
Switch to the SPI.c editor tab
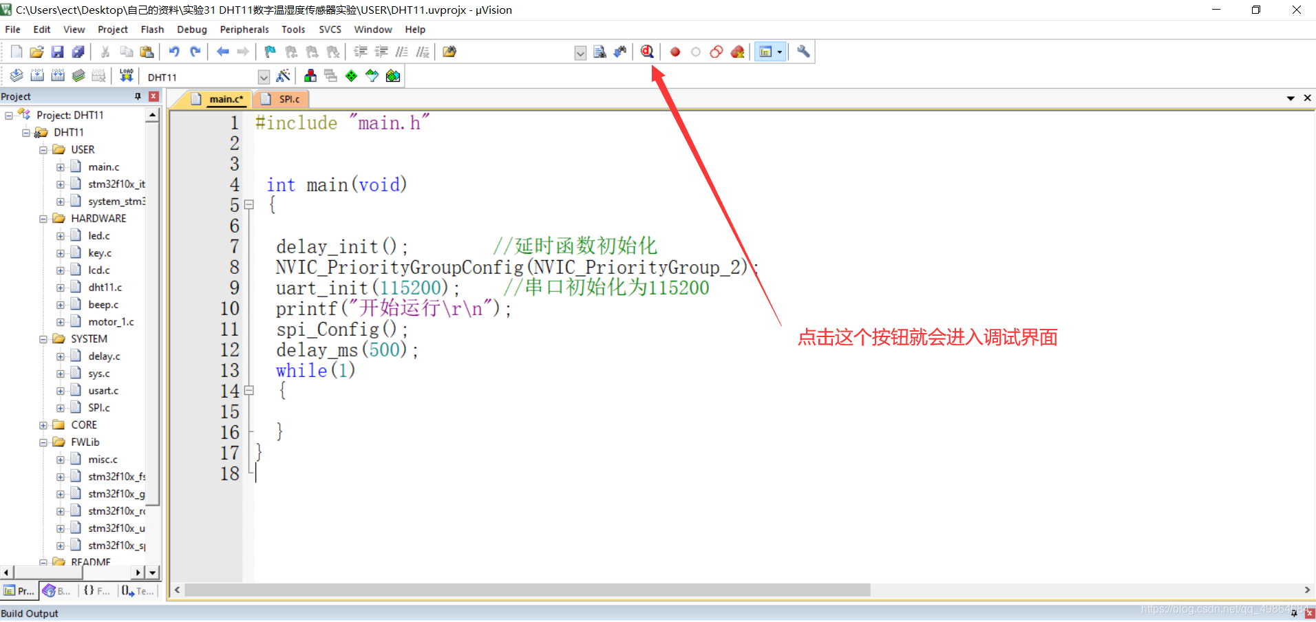point(282,99)
